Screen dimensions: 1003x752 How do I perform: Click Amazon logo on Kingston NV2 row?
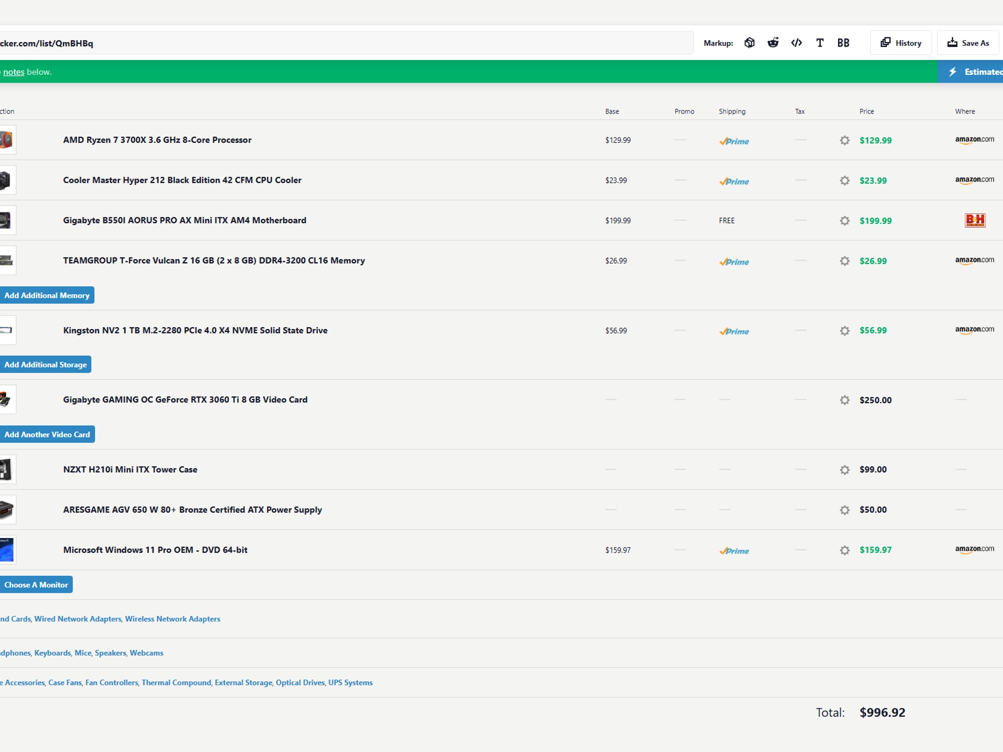(x=975, y=330)
